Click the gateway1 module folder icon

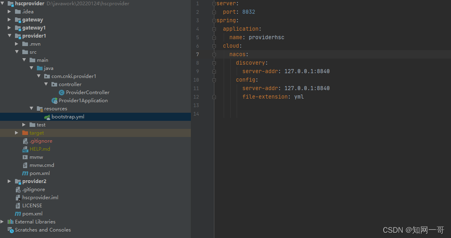(x=18, y=28)
